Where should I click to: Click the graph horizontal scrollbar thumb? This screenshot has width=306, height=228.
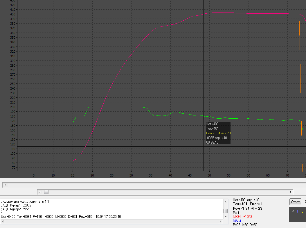point(46,192)
